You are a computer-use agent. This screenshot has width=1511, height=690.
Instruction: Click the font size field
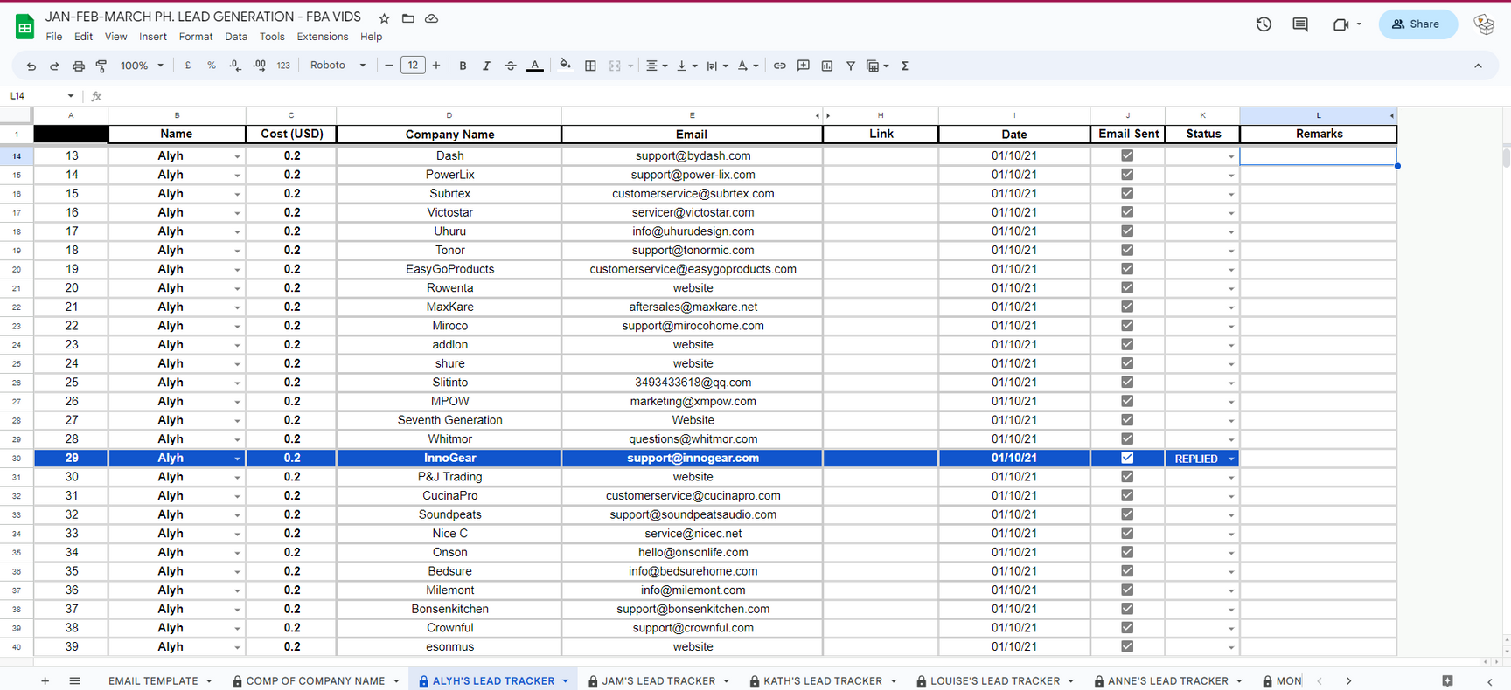pos(413,66)
